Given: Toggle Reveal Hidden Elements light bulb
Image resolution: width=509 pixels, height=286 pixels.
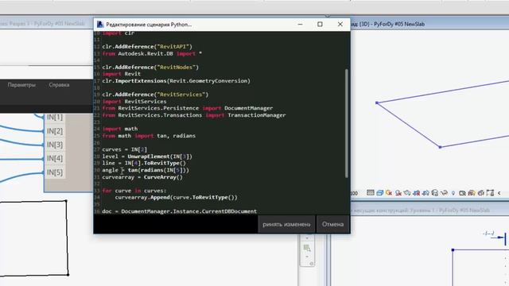Looking at the screenshot, I should (x=453, y=193).
